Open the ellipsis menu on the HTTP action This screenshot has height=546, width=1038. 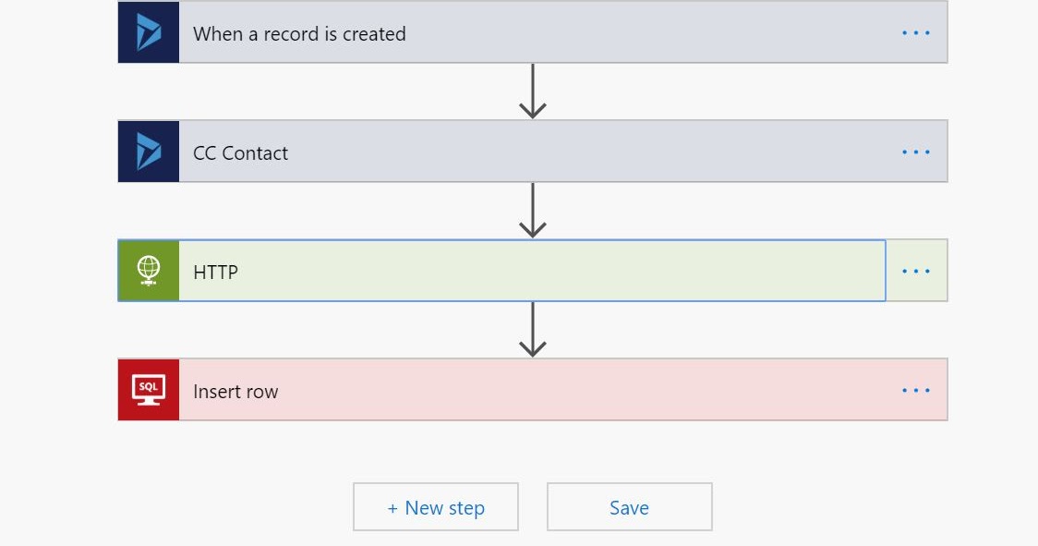click(x=915, y=270)
